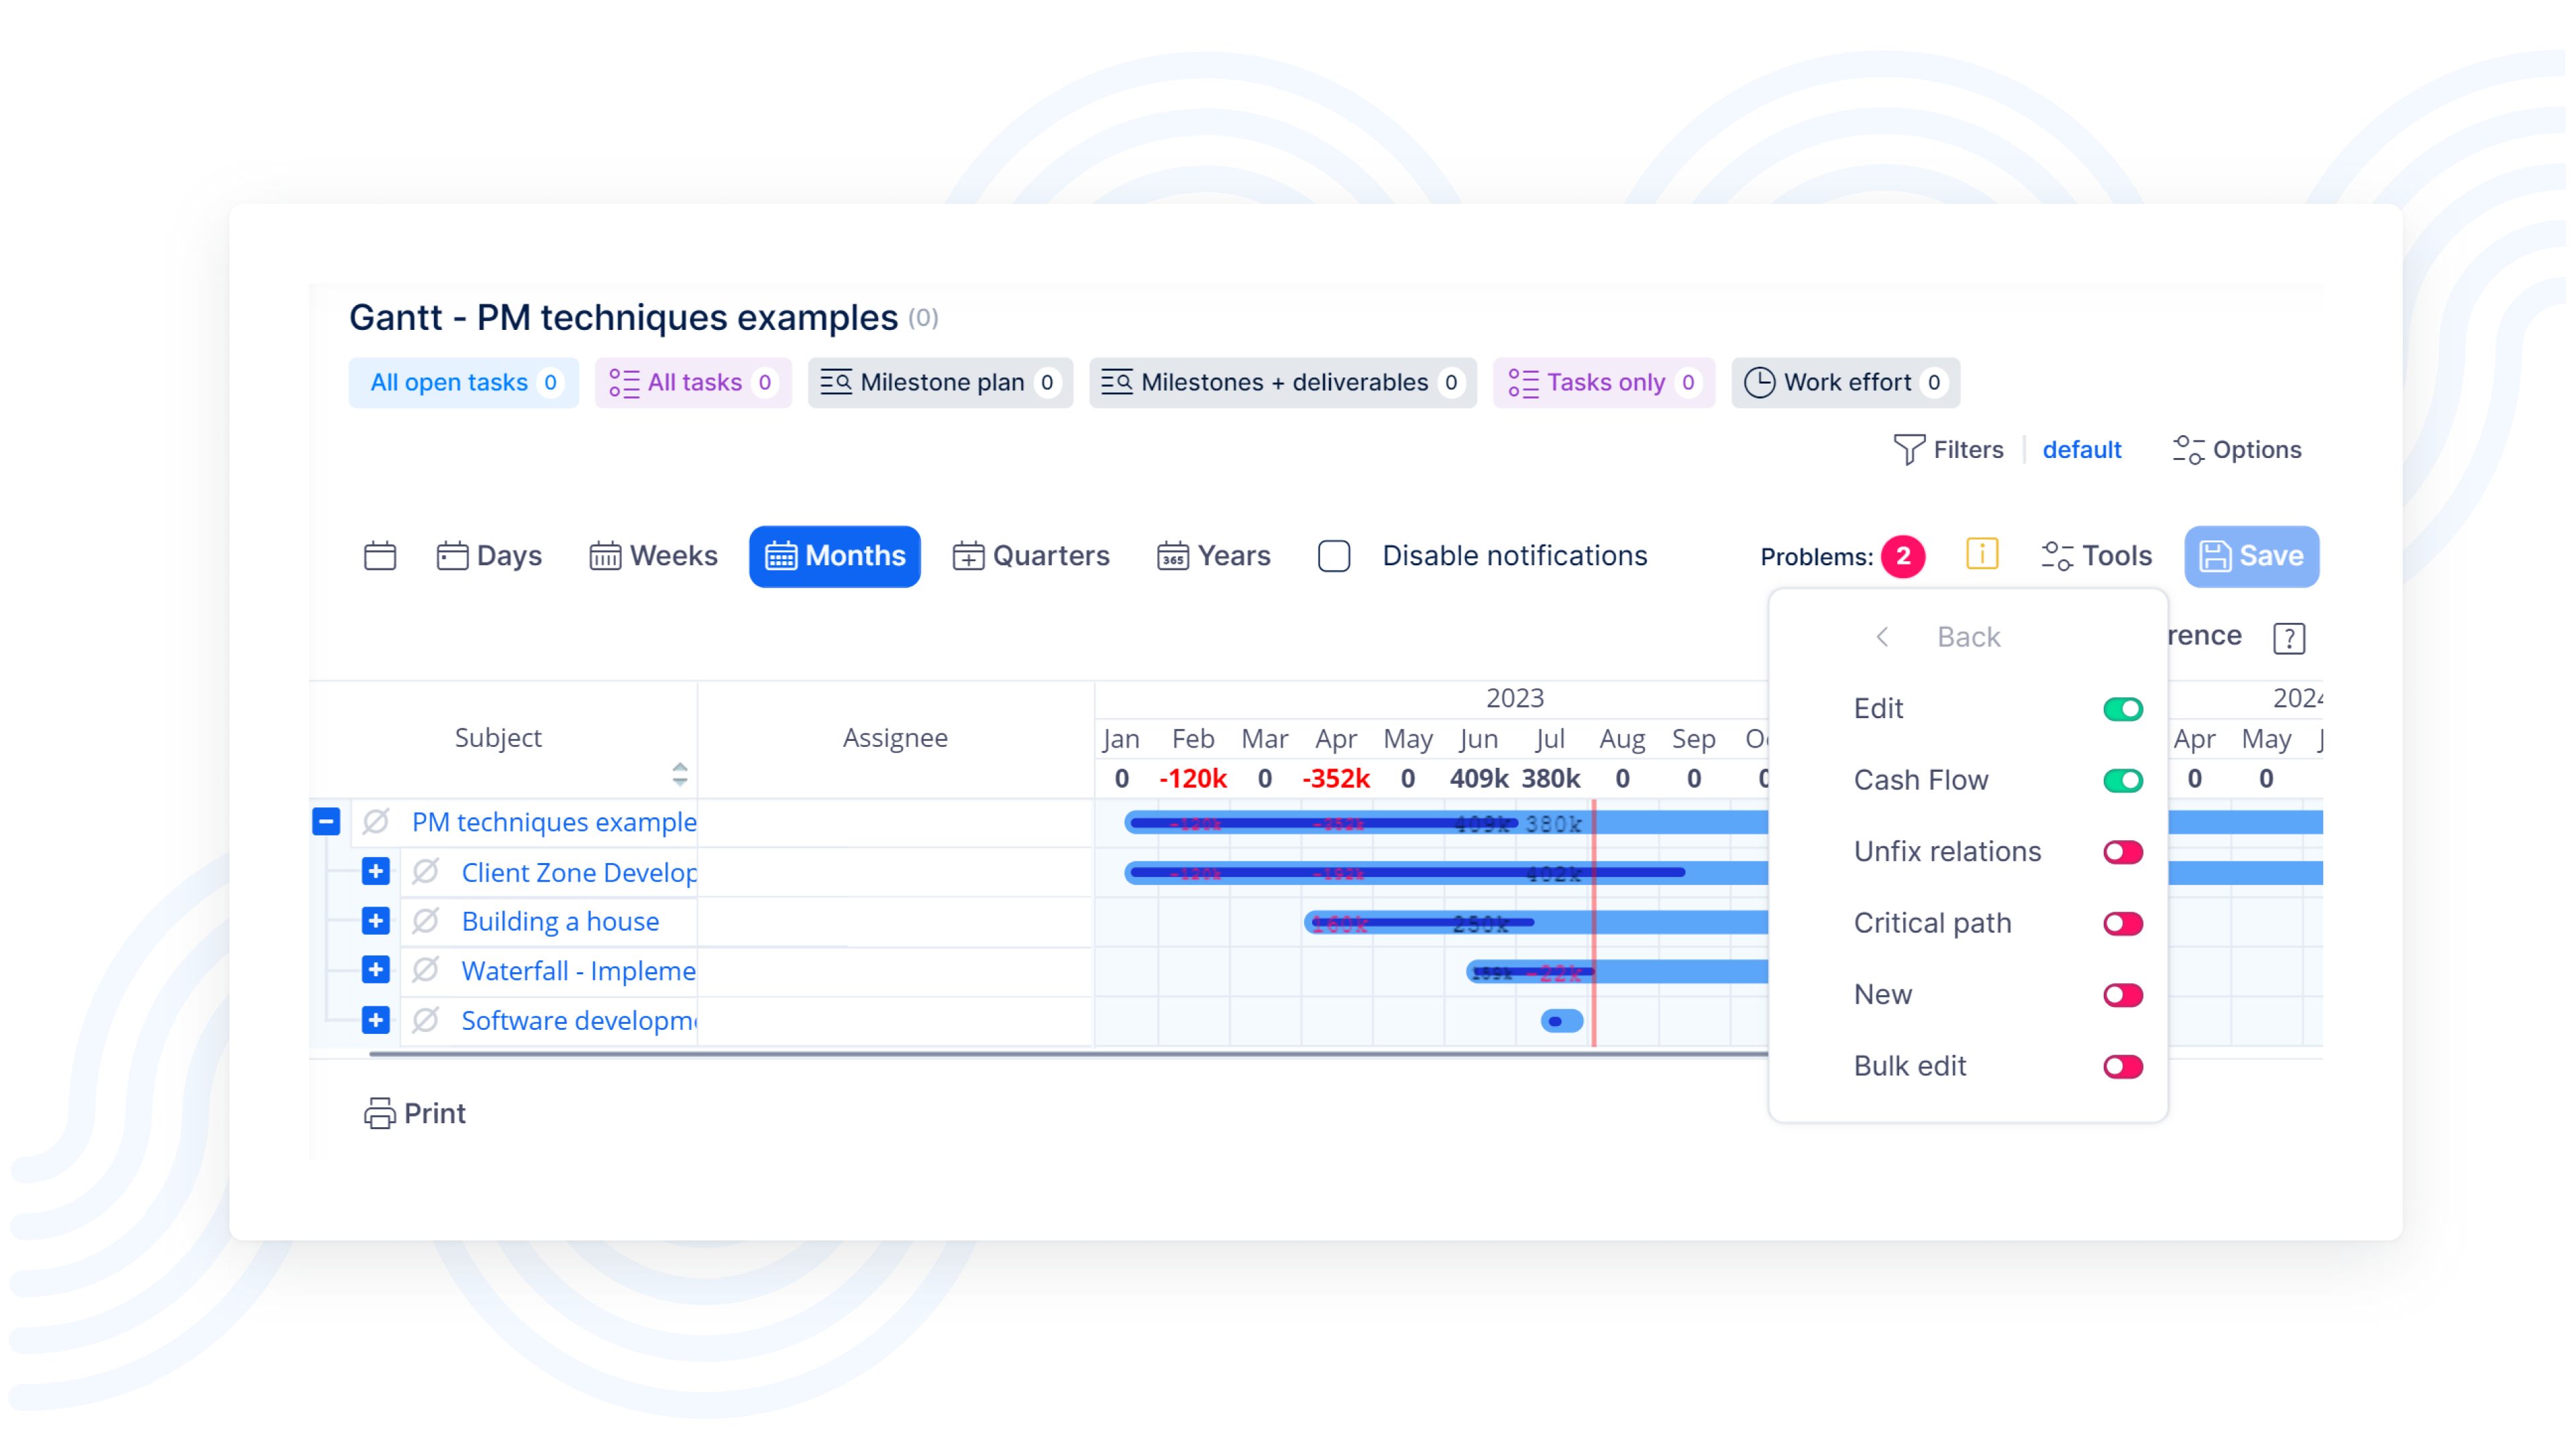This screenshot has width=2576, height=1443.
Task: Open Tools menu in the toolbar
Action: pos(2096,556)
